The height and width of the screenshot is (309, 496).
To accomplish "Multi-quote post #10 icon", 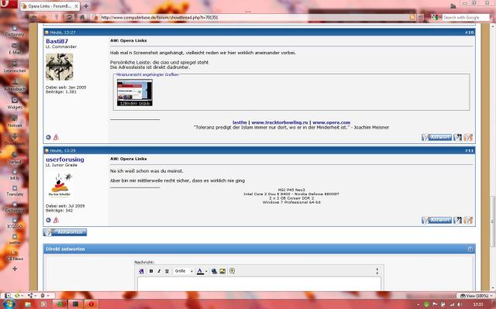I will click(x=458, y=137).
